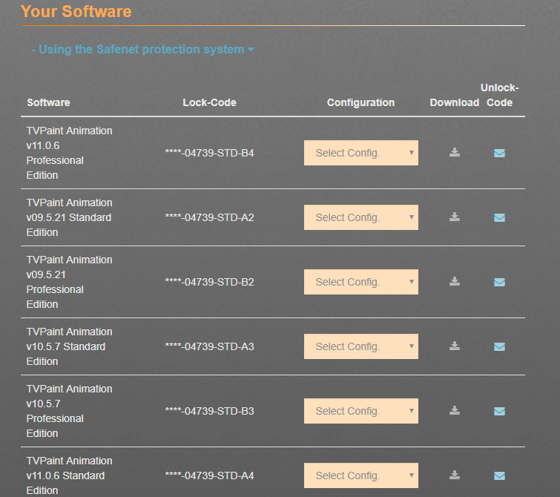Select lock-code ****-04739-STD-A4 text
Image resolution: width=560 pixels, height=497 pixels.
click(210, 475)
